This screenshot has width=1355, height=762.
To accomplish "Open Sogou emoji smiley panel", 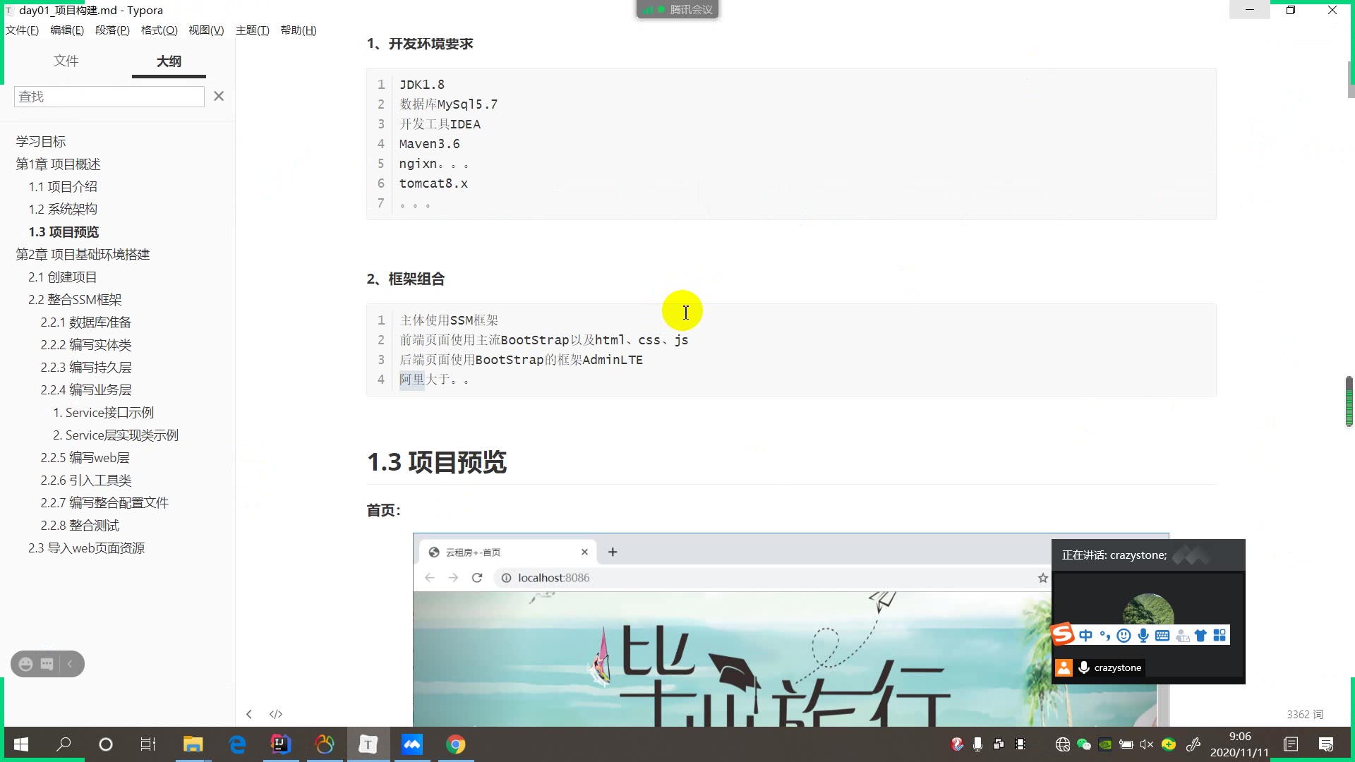I will 1124,636.
